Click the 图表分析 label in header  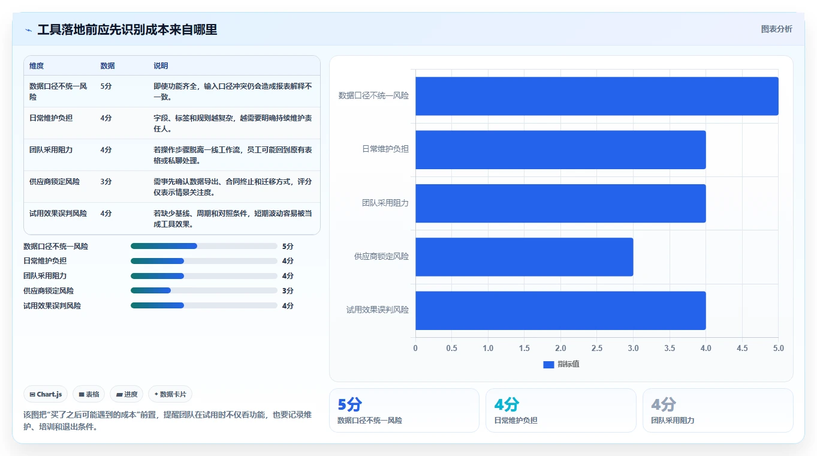pos(776,29)
